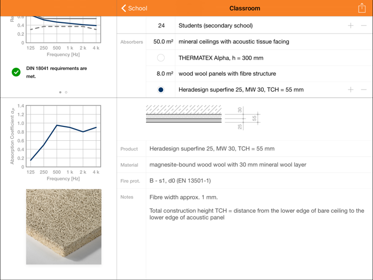Open the share icon in header
373x280 pixels.
tap(362, 8)
